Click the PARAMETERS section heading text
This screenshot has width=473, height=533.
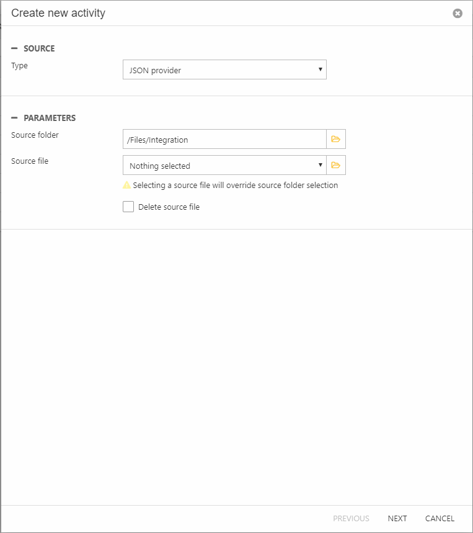point(50,118)
